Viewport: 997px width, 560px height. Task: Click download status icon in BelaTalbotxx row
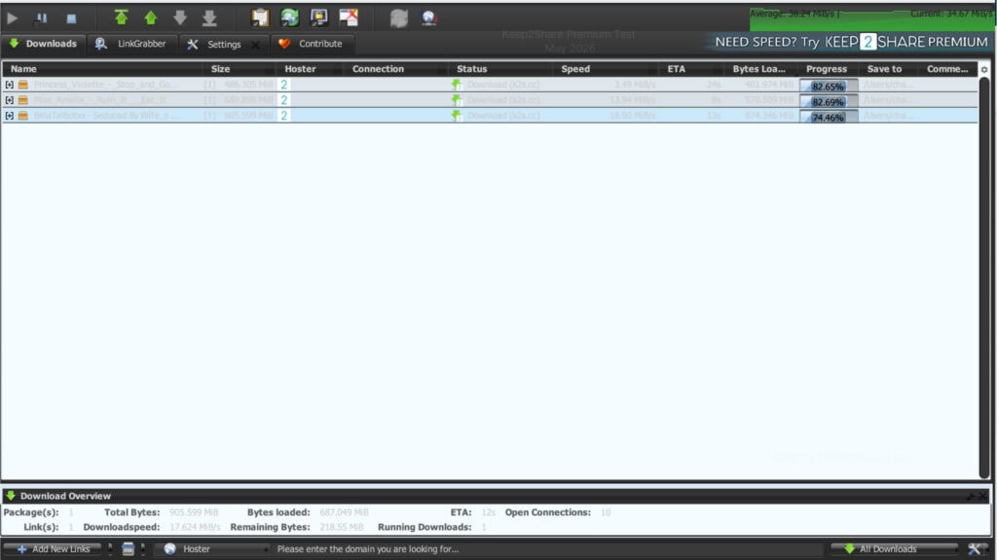[457, 116]
